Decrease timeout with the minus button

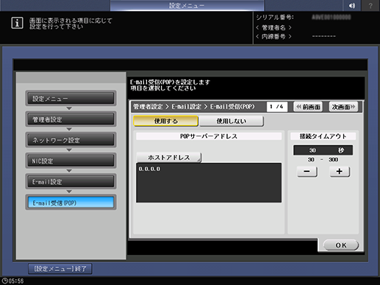click(307, 171)
